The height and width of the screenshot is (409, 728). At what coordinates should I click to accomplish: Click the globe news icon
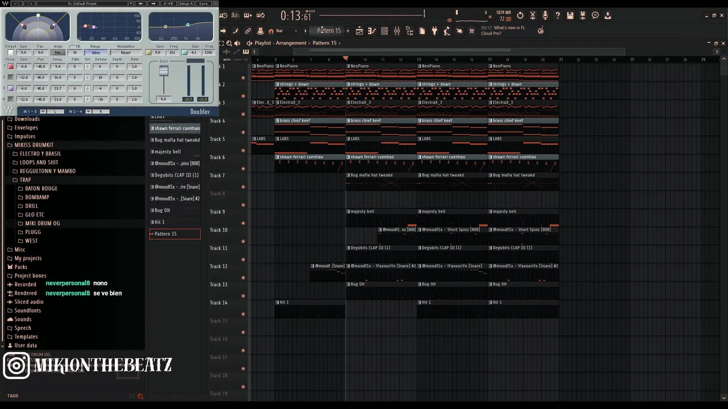[x=541, y=30]
